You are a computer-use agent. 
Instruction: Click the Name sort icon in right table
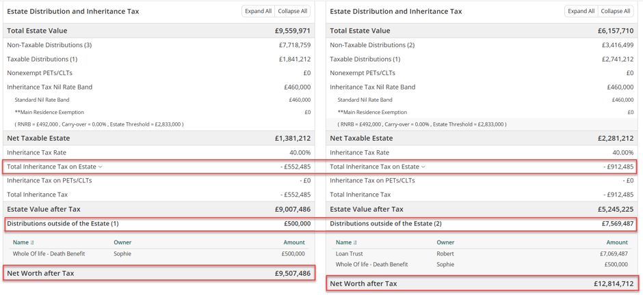coord(356,242)
